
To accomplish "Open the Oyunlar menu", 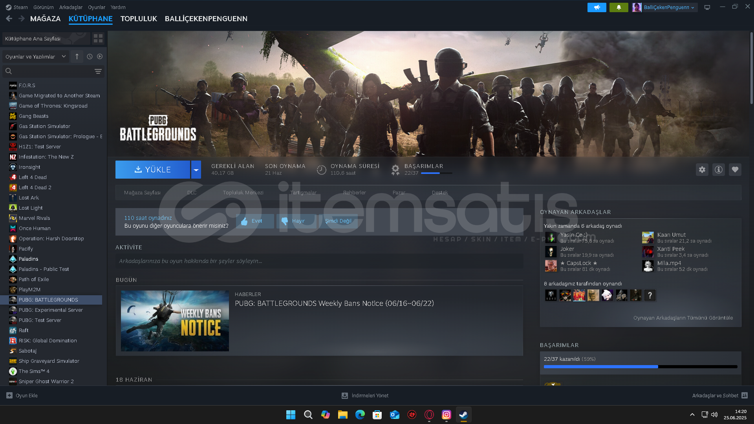I will [97, 7].
